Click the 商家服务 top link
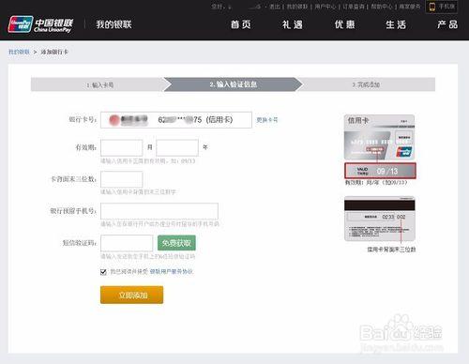 point(410,7)
